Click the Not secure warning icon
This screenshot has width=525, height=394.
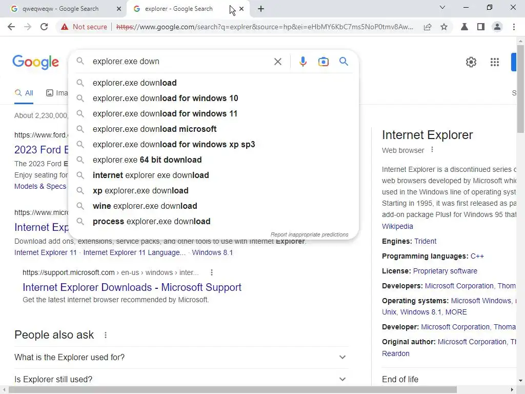65,27
